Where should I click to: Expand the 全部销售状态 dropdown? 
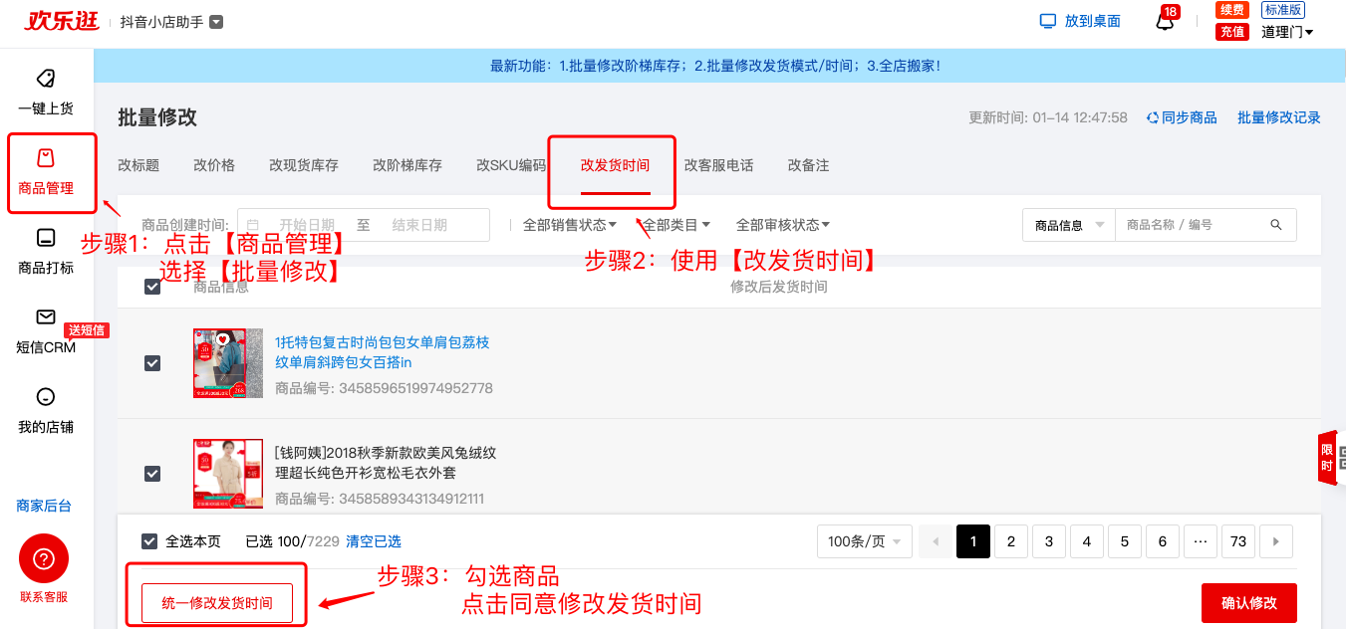tap(570, 225)
